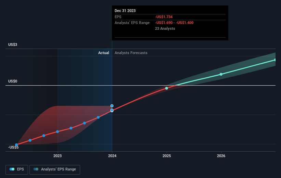Click the highest white-outlined marker on the 2024 line

click(112, 106)
